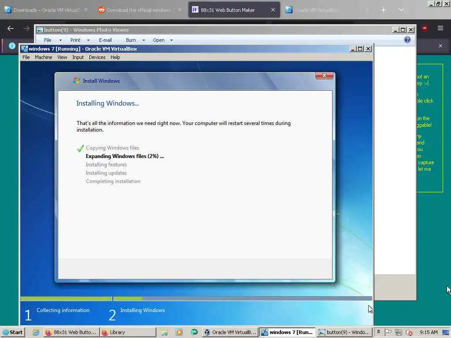Click the Install Windows logo icon
Screen dimensions: 451x338
coord(77,81)
